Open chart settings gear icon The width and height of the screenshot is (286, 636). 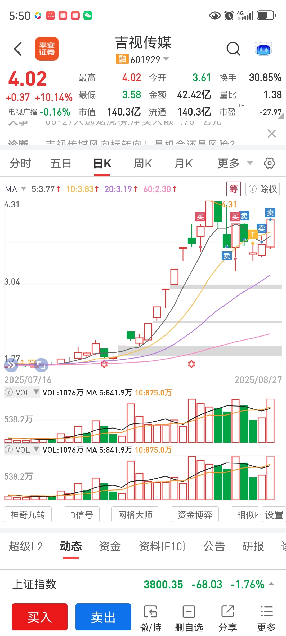pyautogui.click(x=269, y=163)
